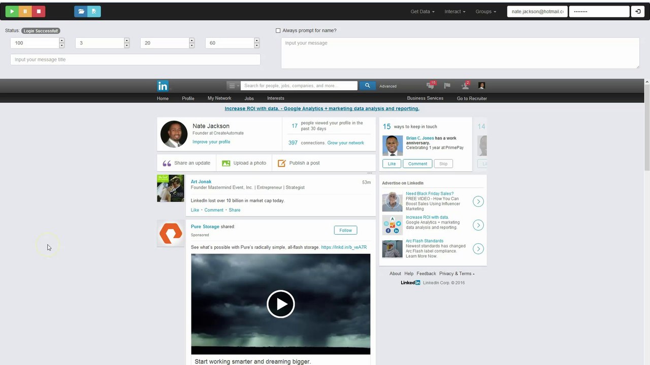Click the password field

[x=599, y=11]
